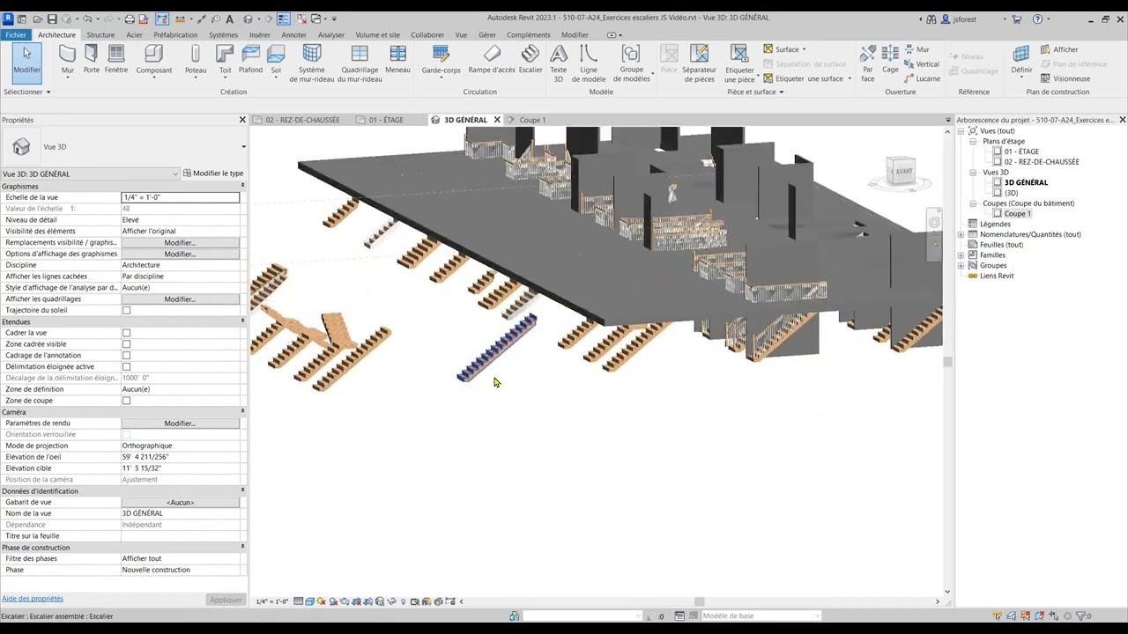The image size is (1128, 634).
Task: Collapse the Graphismes properties section
Action: coord(242,186)
